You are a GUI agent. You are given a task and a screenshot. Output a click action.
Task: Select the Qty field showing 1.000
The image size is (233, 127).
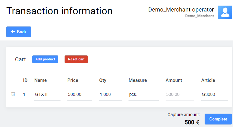pyautogui.click(x=110, y=94)
